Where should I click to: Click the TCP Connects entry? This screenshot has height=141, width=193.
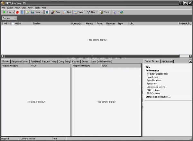153,93
